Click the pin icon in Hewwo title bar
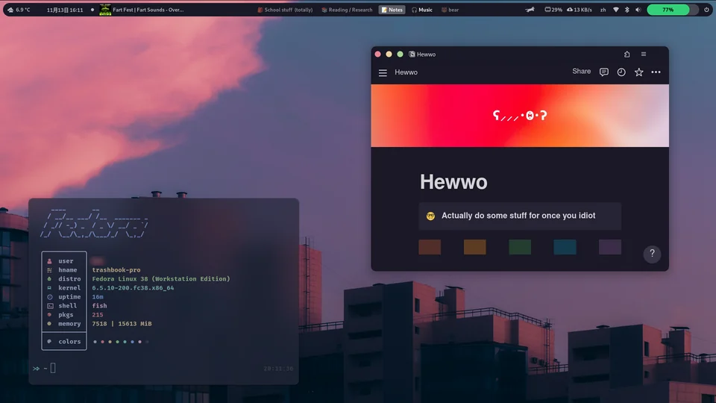Viewport: 716px width, 403px height. click(627, 54)
